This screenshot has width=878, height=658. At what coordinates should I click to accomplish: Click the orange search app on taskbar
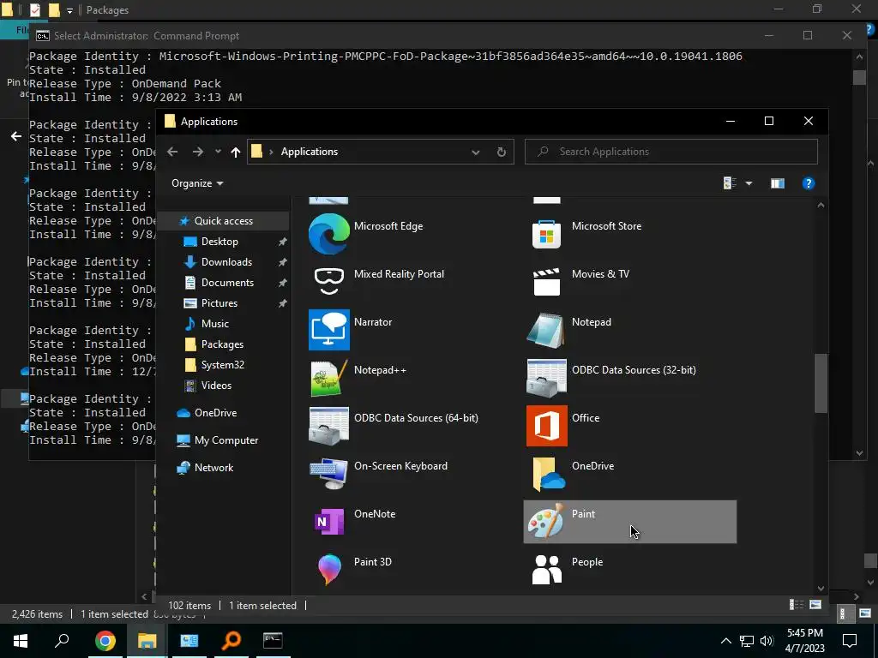[231, 641]
